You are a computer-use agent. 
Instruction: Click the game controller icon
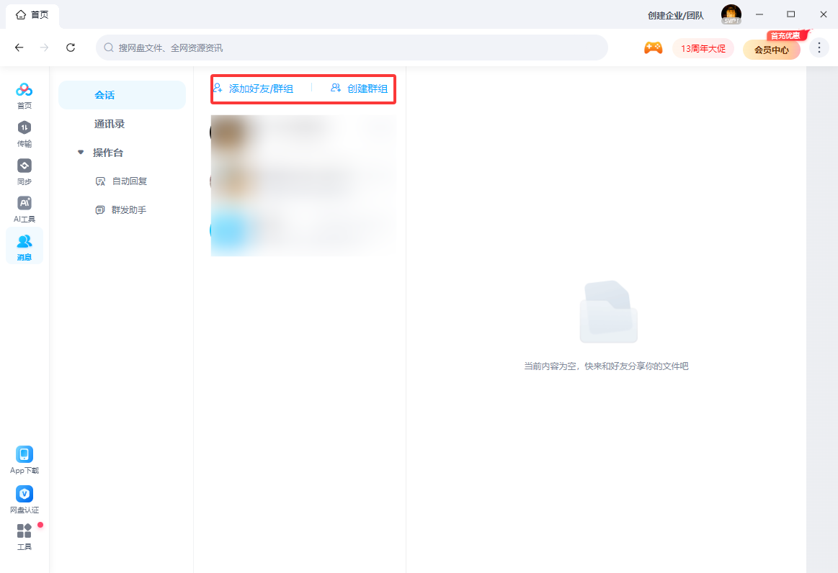653,48
